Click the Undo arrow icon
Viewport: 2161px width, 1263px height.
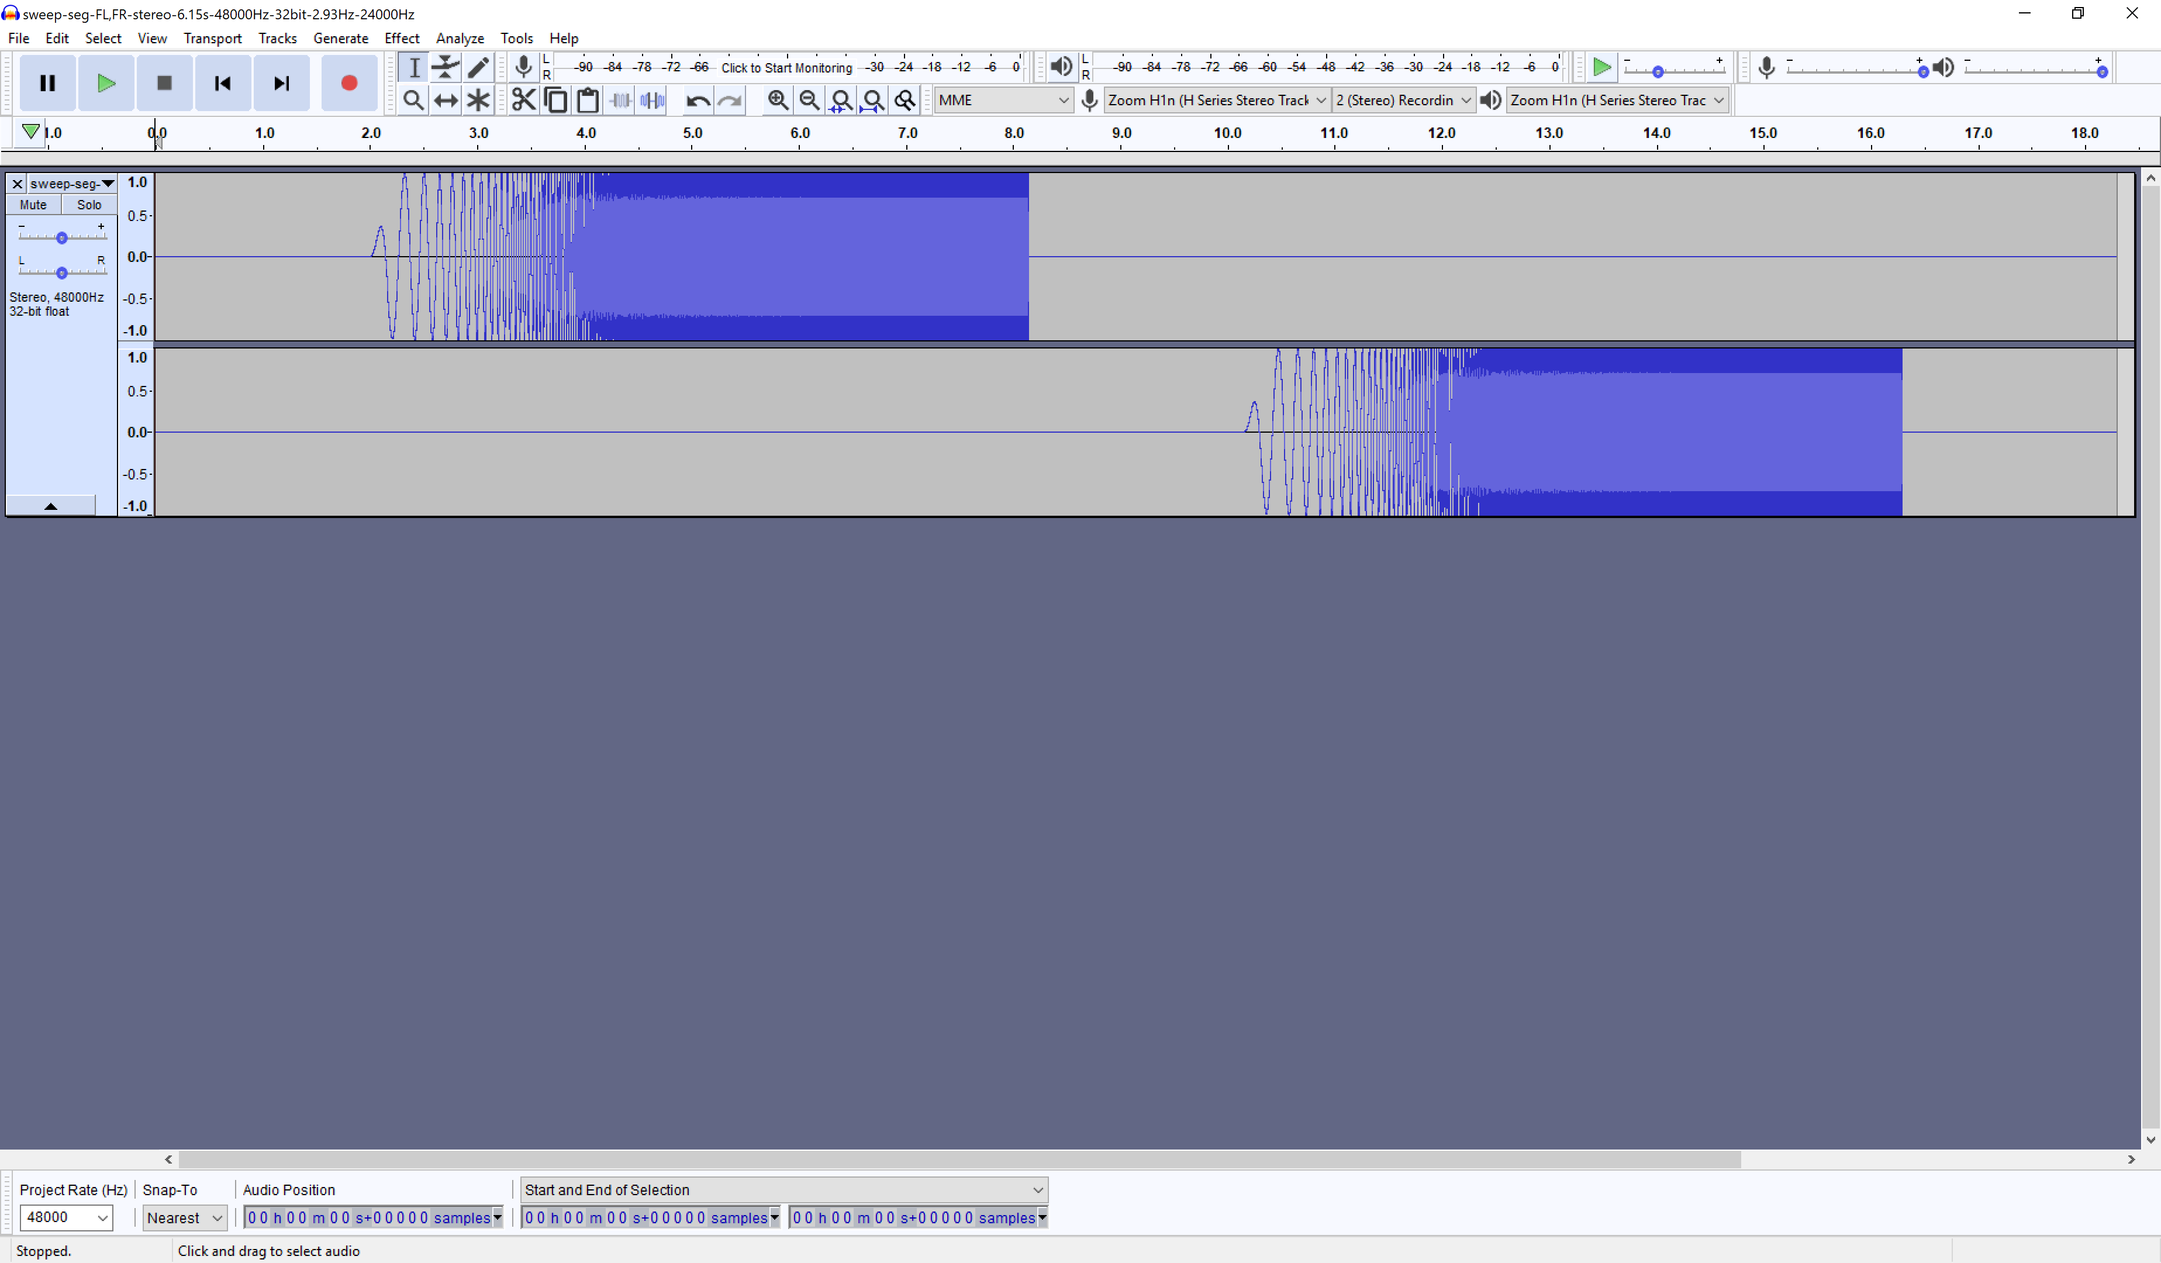[x=697, y=101]
